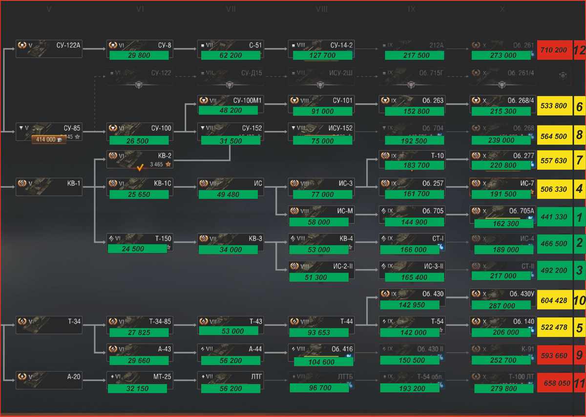The width and height of the screenshot is (586, 417).
Task: Select the МТ-25 light tank node
Action: pyautogui.click(x=140, y=380)
